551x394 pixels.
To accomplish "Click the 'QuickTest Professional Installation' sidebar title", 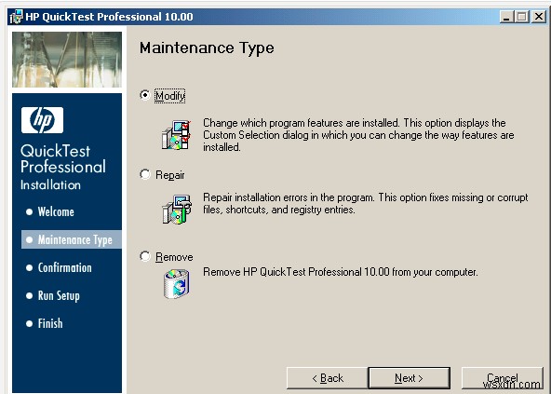I will coord(63,167).
